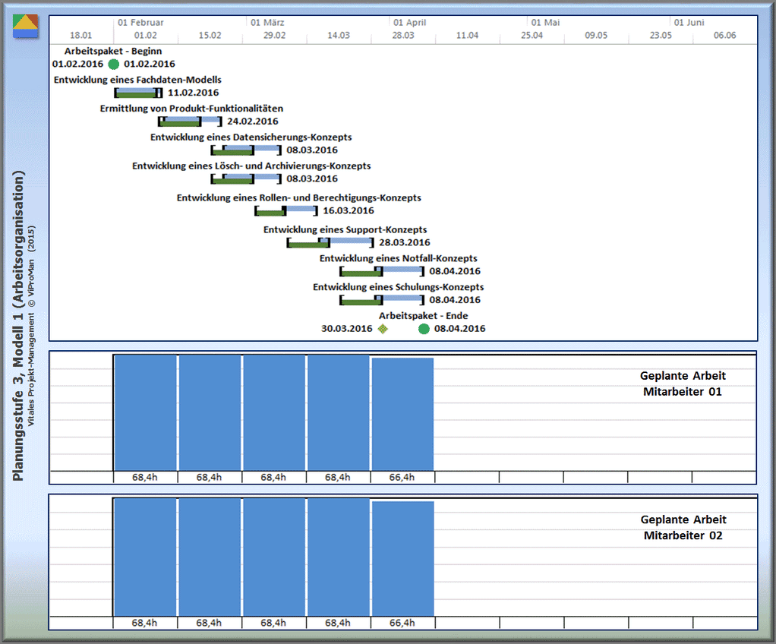The width and height of the screenshot is (776, 644).
Task: Select the green Arbeitspaket - Beginn milestone dot
Action: click(x=114, y=65)
